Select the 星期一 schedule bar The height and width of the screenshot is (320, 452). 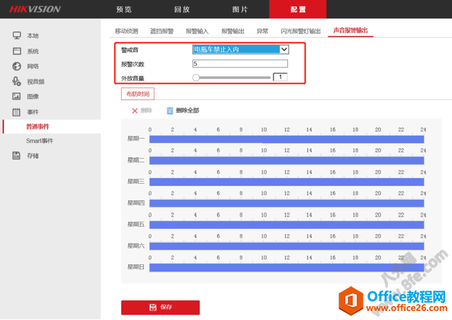click(286, 140)
